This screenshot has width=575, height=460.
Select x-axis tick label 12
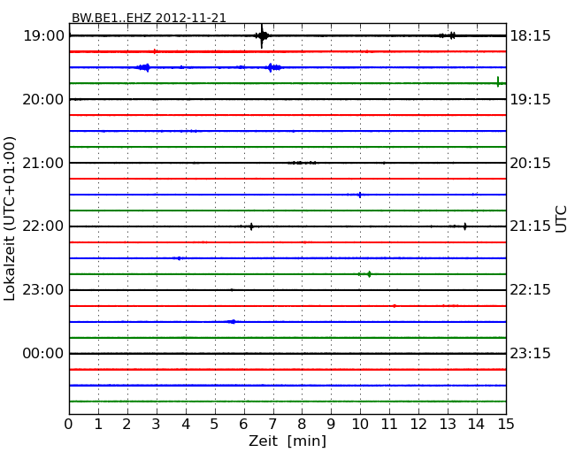418,424
